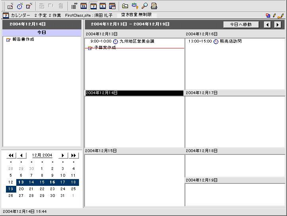The image size is (287, 216).
Task: Click the new calendar event toolbar icon
Action: click(x=11, y=6)
